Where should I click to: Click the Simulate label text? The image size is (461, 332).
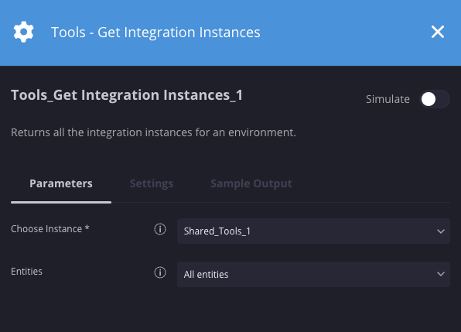388,99
